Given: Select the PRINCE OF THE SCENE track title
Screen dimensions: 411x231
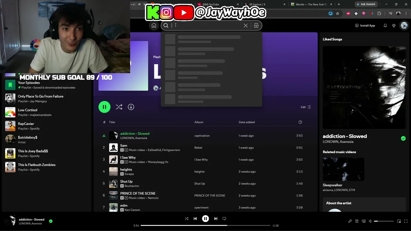Looking at the screenshot, I should (138, 193).
